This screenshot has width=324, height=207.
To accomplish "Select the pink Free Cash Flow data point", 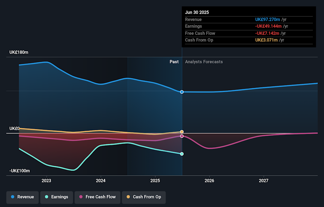I will pyautogui.click(x=182, y=136).
